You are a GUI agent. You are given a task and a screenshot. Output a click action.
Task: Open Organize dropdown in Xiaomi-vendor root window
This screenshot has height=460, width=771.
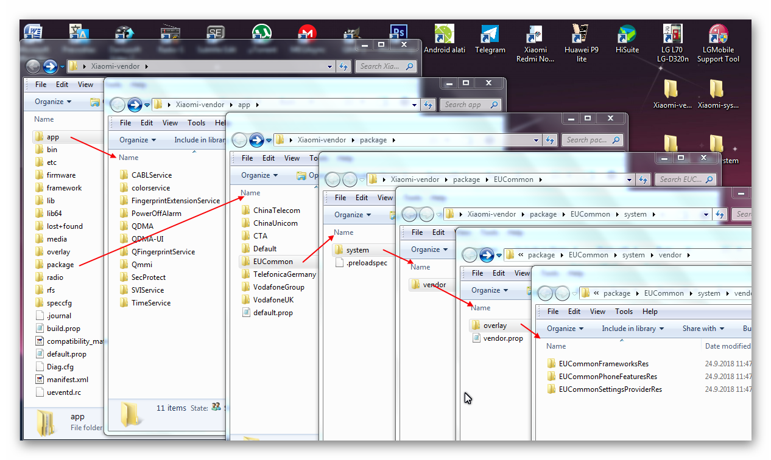pyautogui.click(x=53, y=102)
